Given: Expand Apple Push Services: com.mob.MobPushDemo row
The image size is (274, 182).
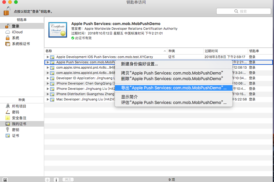Looking at the screenshot, I should click(x=48, y=62).
